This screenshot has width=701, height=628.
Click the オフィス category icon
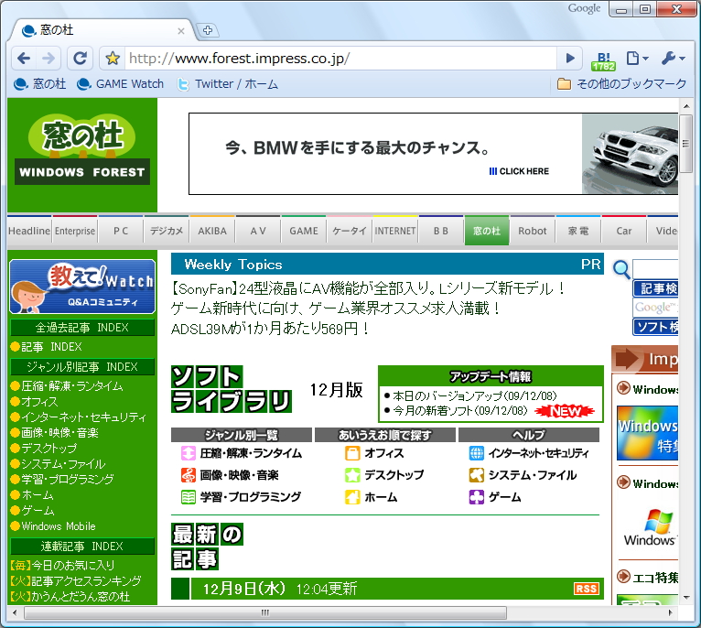pos(352,453)
